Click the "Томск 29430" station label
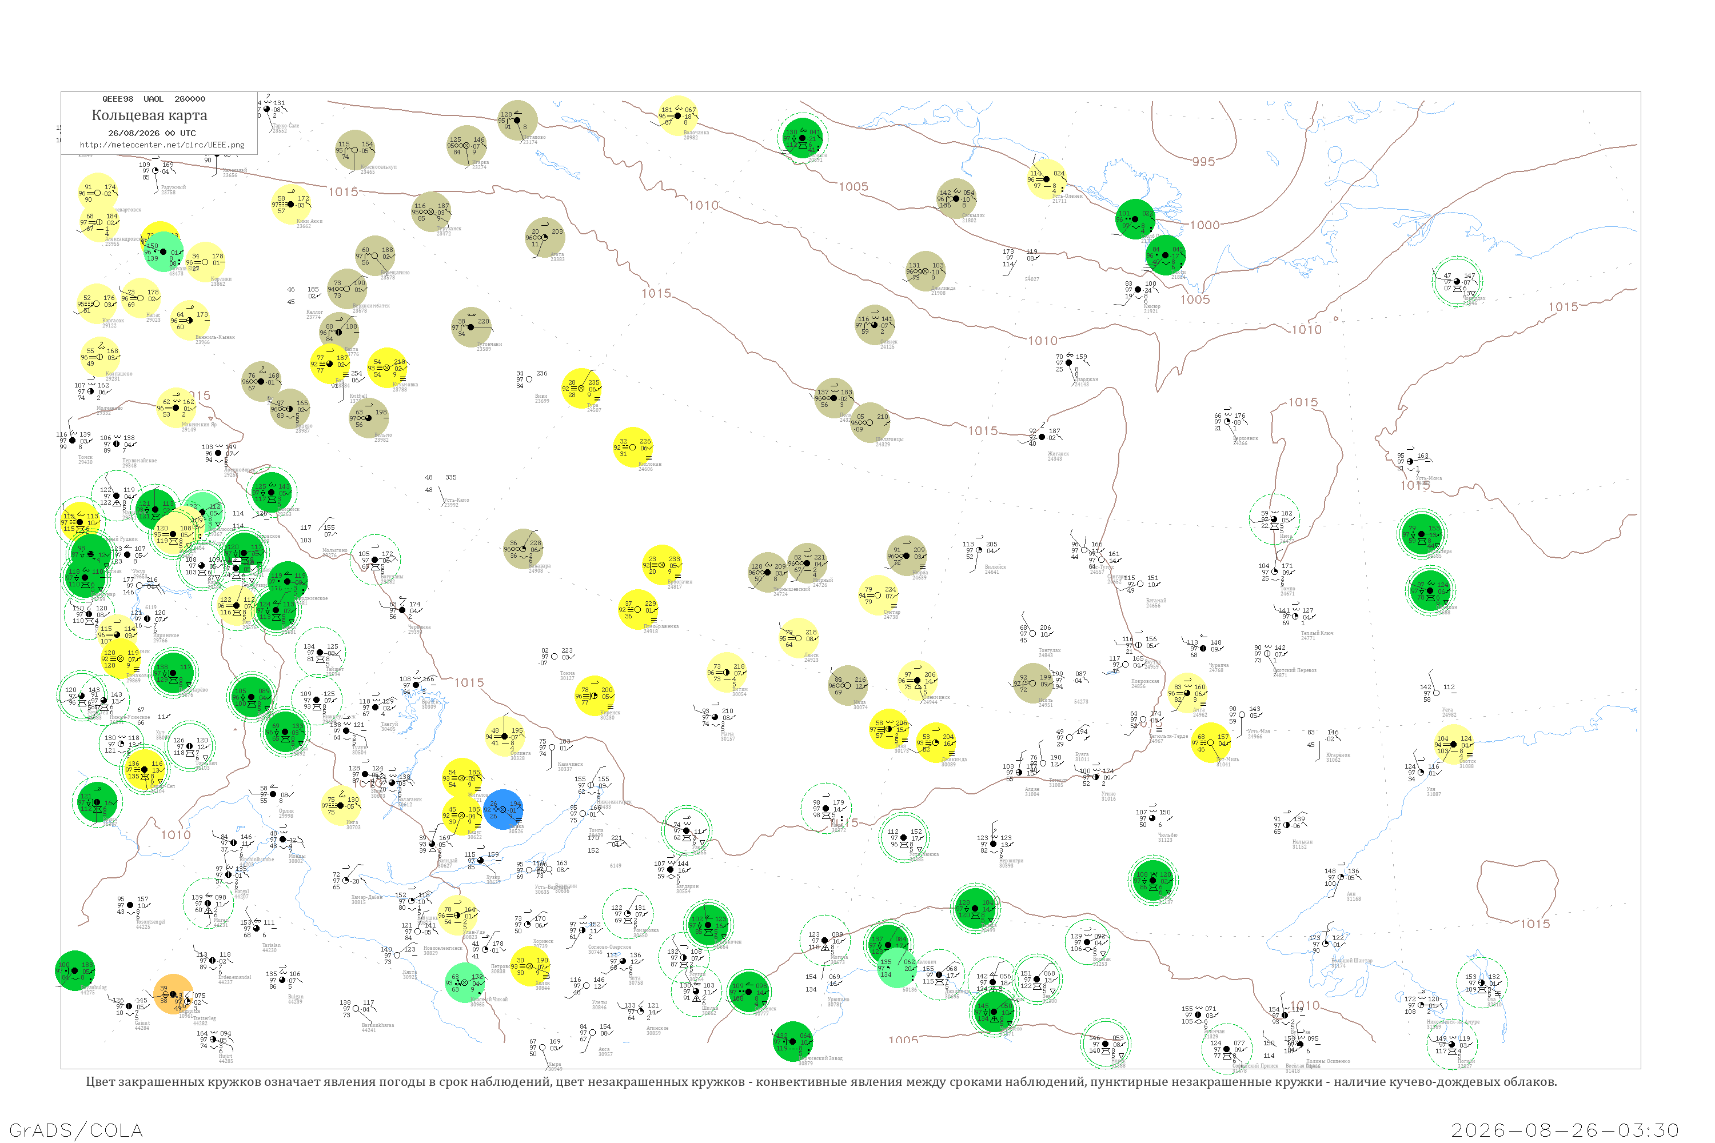Image resolution: width=1715 pixels, height=1143 pixels. pyautogui.click(x=85, y=459)
